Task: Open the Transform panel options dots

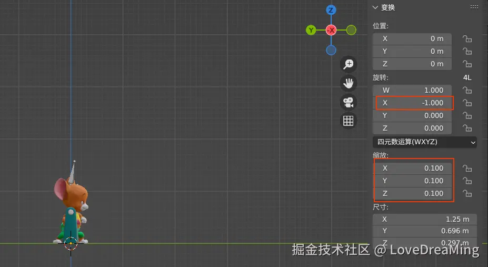Action: click(474, 7)
